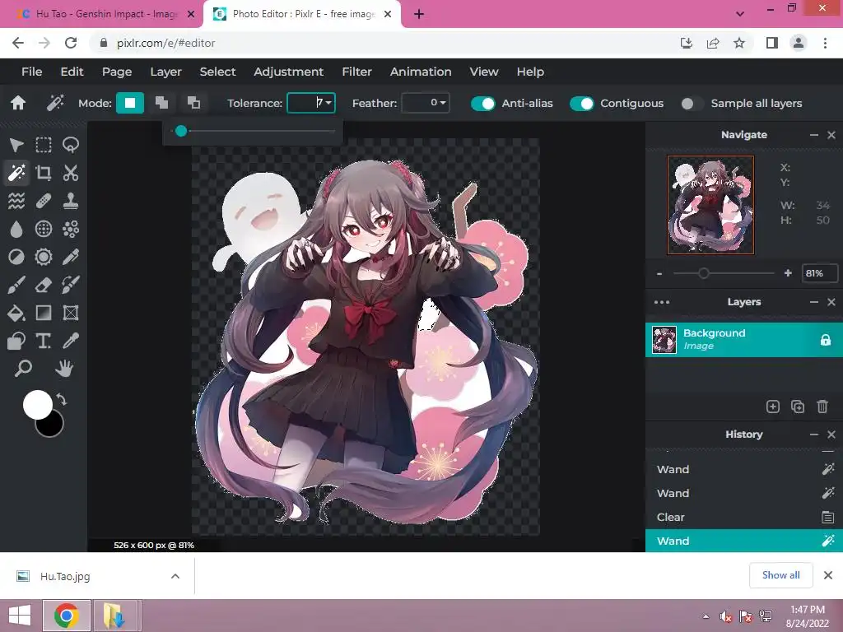Collapse the Navigate panel
This screenshot has height=632, width=843.
pos(814,135)
